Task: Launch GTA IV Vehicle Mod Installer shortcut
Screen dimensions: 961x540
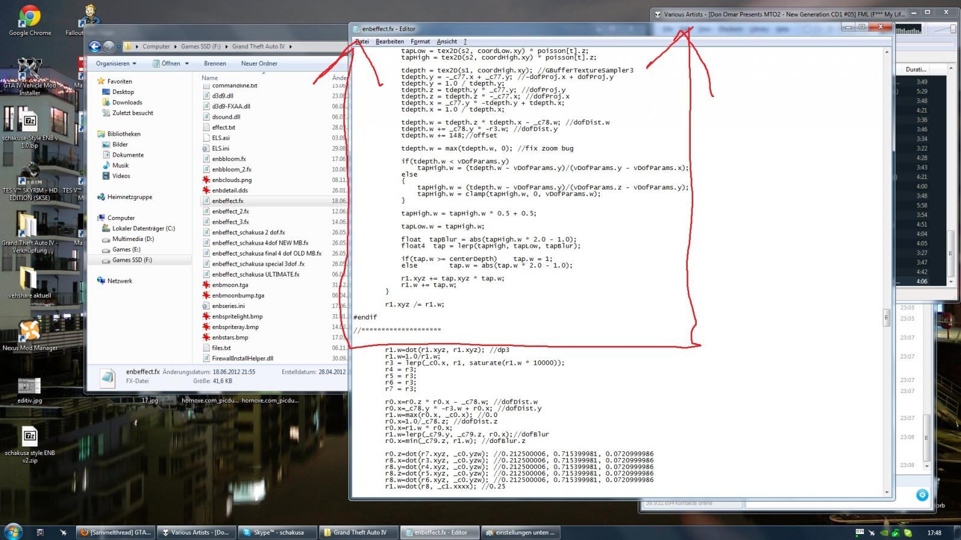Action: point(30,77)
